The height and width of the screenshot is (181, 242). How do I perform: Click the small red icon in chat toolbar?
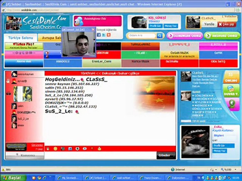(x=92, y=148)
